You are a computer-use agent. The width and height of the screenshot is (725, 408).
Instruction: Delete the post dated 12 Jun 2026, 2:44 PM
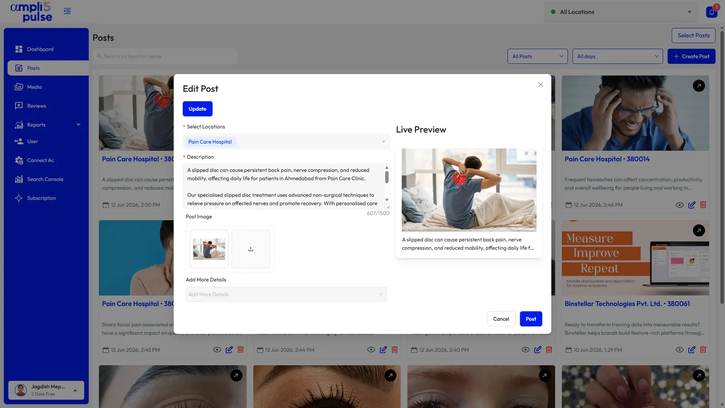pos(395,350)
